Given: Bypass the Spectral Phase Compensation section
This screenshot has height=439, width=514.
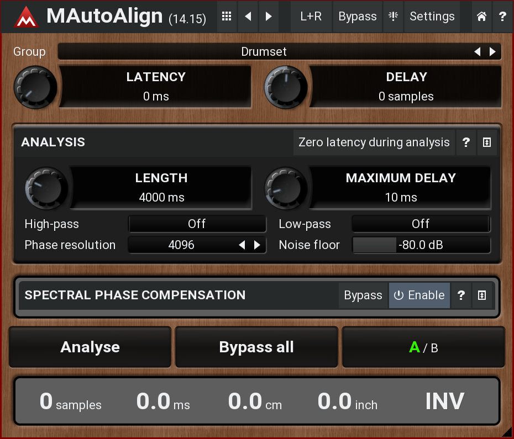Looking at the screenshot, I should pos(363,295).
